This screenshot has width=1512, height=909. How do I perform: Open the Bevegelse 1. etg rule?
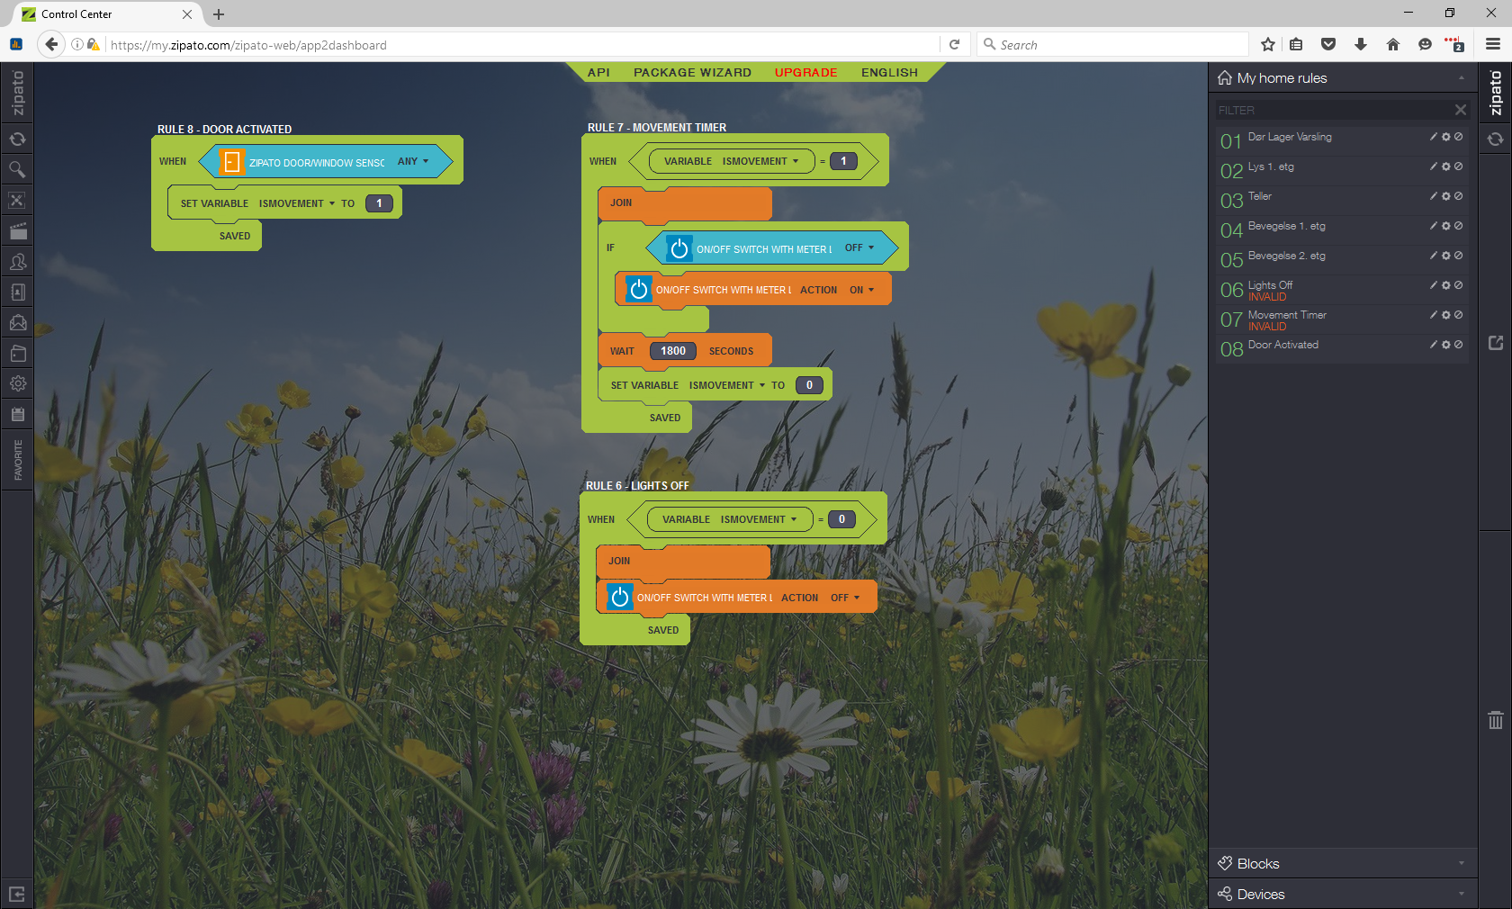coord(1286,226)
